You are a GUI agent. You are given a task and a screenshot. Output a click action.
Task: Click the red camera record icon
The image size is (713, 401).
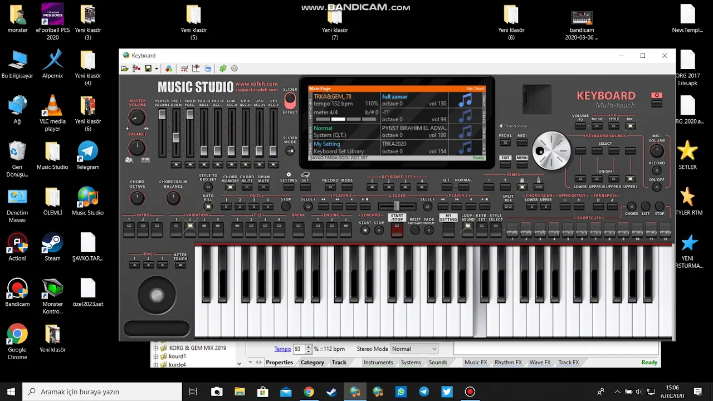coord(657,95)
